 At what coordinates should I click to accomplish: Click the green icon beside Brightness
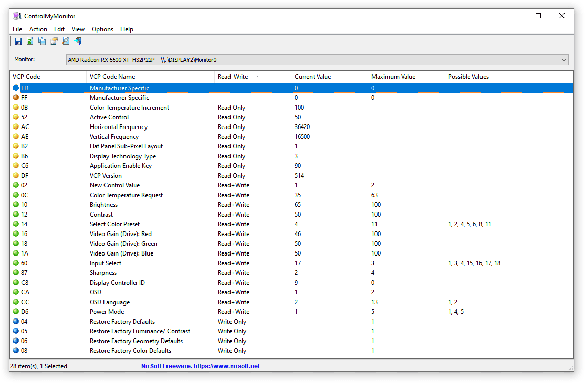pyautogui.click(x=16, y=205)
